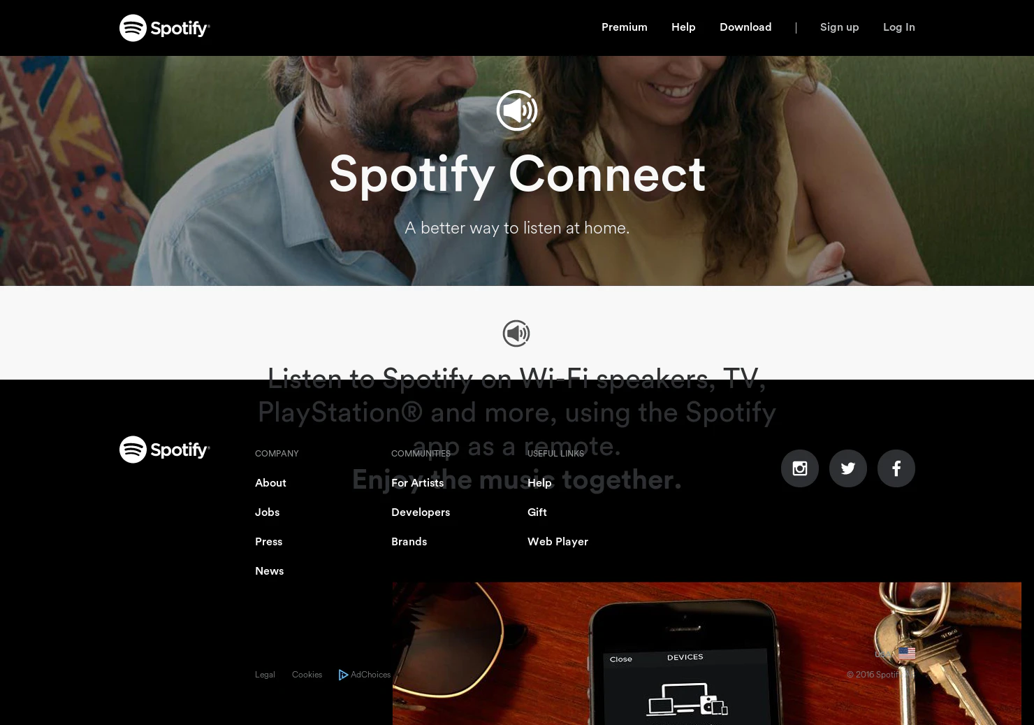Screen dimensions: 1034x725
Task: Open Spotify's Instagram page
Action: (800, 468)
